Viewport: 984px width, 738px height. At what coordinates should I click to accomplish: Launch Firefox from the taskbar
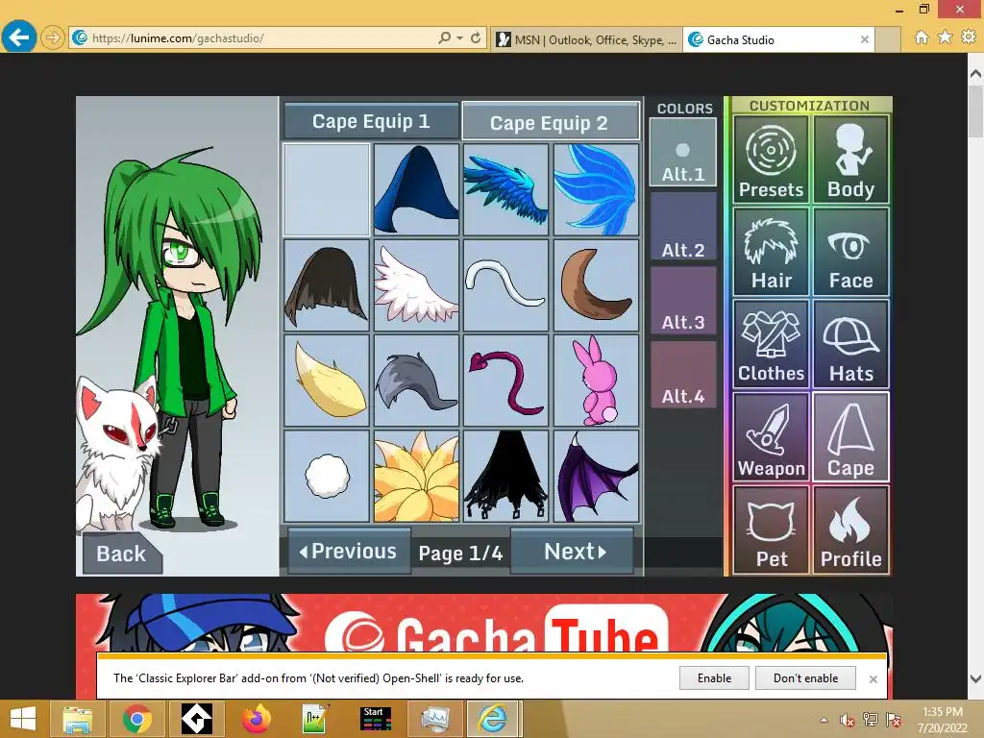(256, 719)
